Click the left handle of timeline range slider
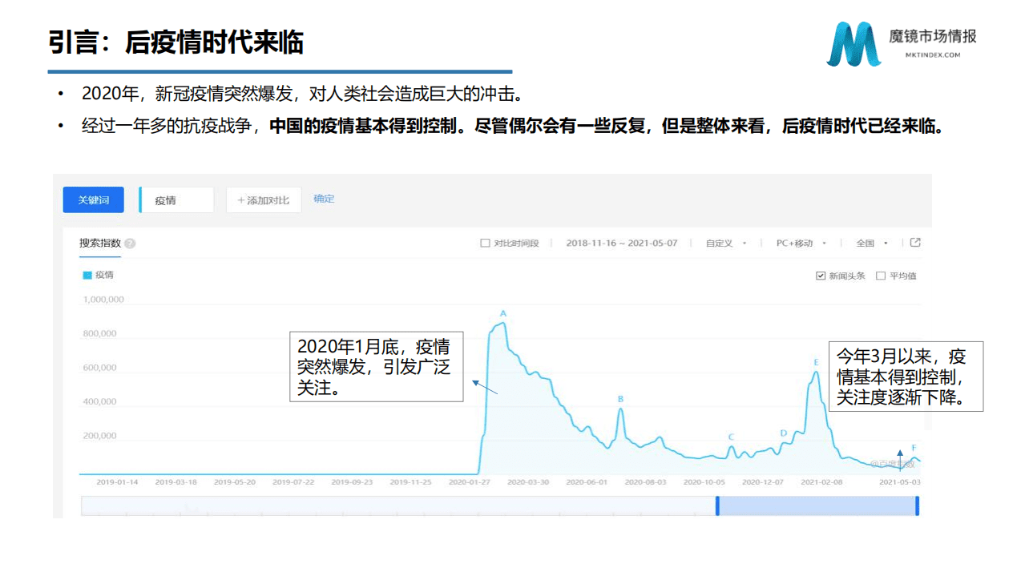The width and height of the screenshot is (1025, 576). [717, 506]
